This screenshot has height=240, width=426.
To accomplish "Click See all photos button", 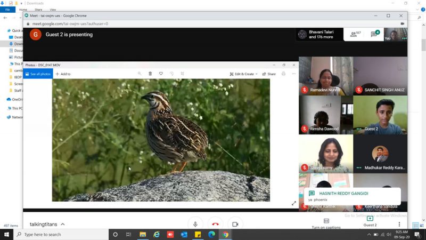I will click(38, 74).
